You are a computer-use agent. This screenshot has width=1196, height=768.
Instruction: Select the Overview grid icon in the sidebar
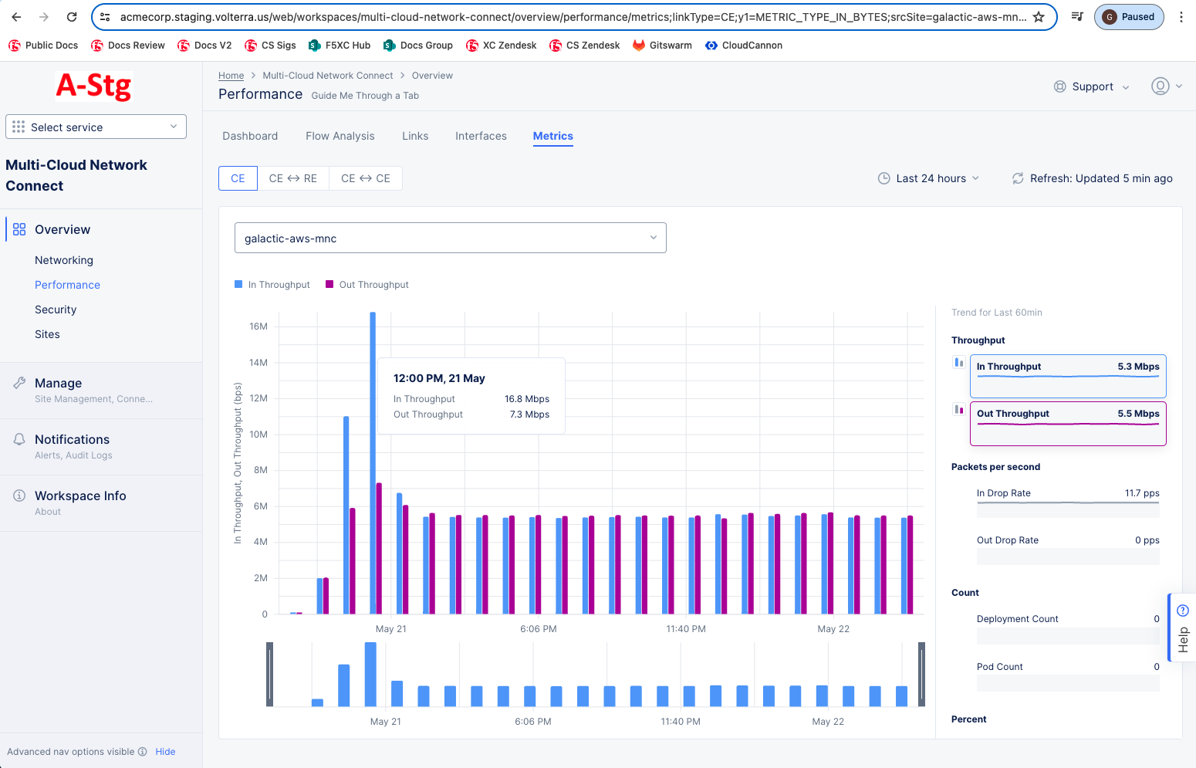[x=19, y=228]
